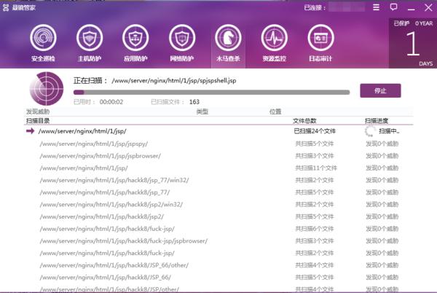437x293 pixels.
Task: Select the 木马查杀 trojan scan horse icon
Action: pyautogui.click(x=228, y=38)
